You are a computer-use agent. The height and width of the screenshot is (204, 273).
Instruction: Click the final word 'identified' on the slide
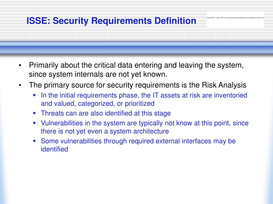point(54,149)
